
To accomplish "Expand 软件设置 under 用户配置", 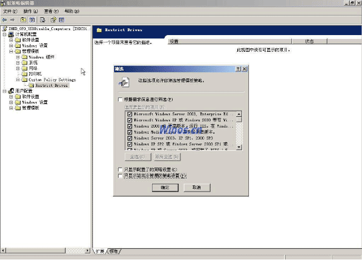I will coord(11,97).
